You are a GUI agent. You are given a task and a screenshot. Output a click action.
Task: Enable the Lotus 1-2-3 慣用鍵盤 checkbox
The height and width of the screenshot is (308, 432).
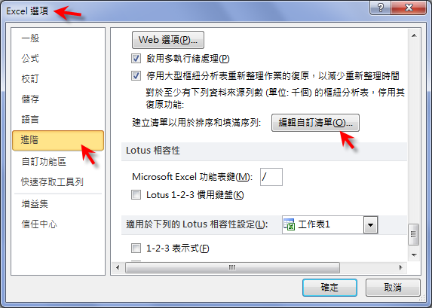136,195
